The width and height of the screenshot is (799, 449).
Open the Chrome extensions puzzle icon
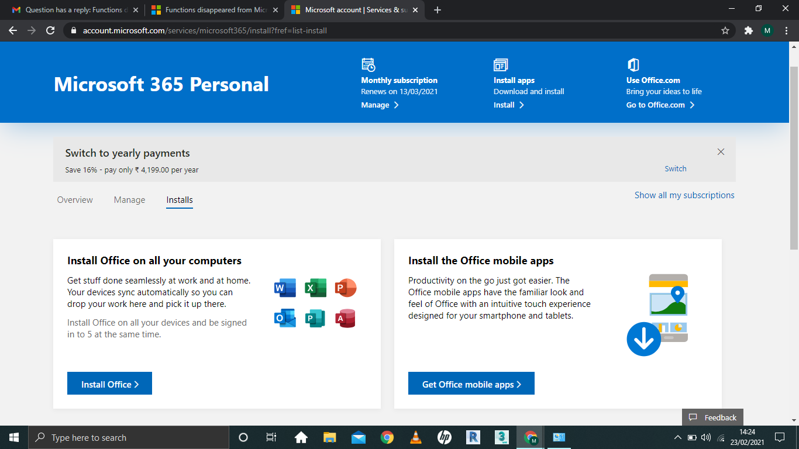(x=748, y=30)
